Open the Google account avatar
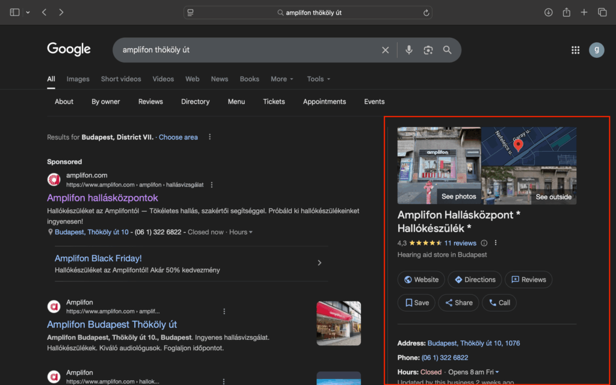Viewport: 616px width, 385px height. coord(596,50)
